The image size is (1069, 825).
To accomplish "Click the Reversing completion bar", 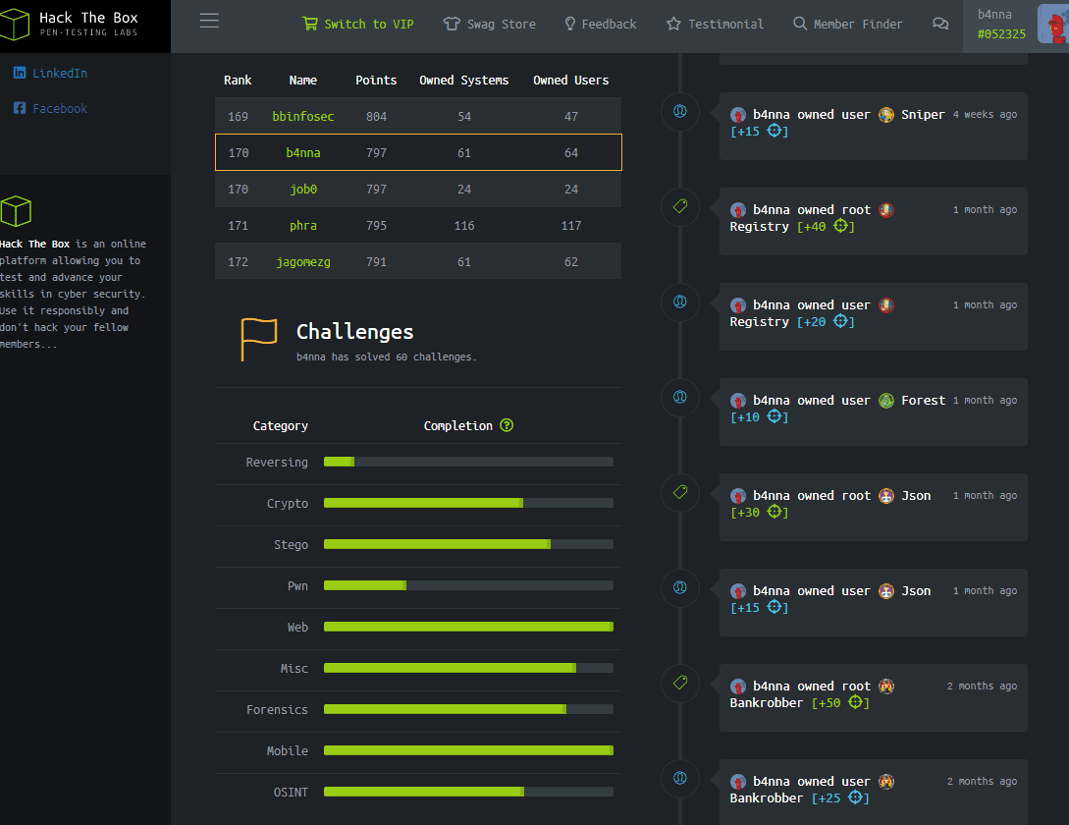I will pyautogui.click(x=468, y=462).
